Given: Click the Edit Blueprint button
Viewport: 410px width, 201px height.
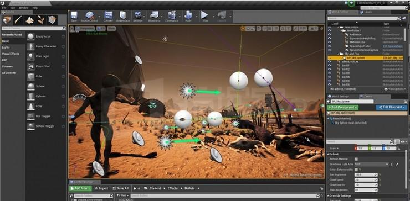Looking at the screenshot, I should pos(391,108).
